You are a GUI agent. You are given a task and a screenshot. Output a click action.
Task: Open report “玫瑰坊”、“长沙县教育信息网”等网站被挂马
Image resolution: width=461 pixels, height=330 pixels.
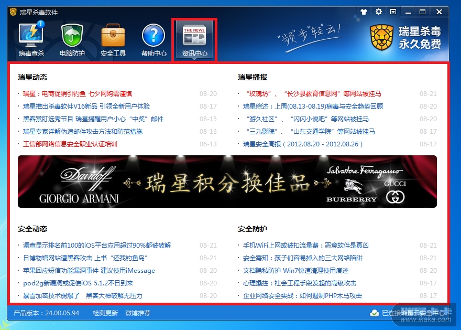(x=314, y=94)
